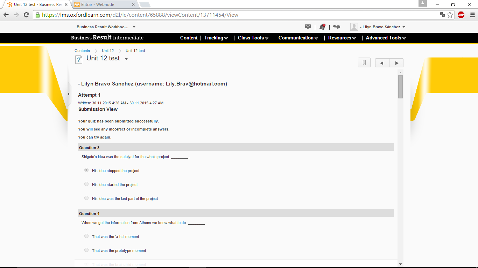Open the Class Tools dropdown
This screenshot has width=478, height=268.
(x=253, y=38)
